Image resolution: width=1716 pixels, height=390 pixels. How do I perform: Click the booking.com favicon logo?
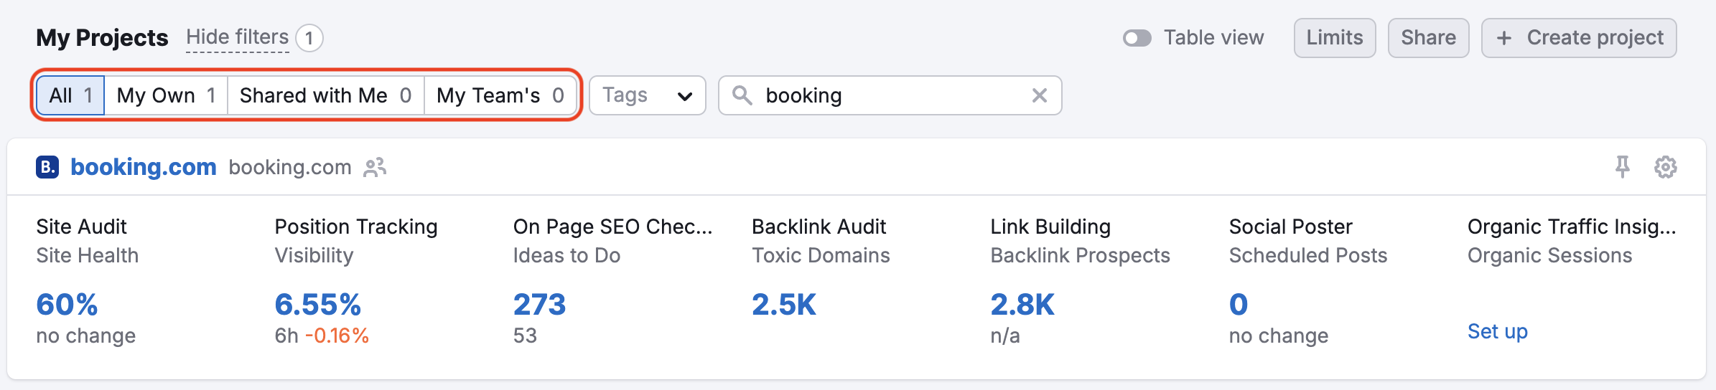coord(47,167)
